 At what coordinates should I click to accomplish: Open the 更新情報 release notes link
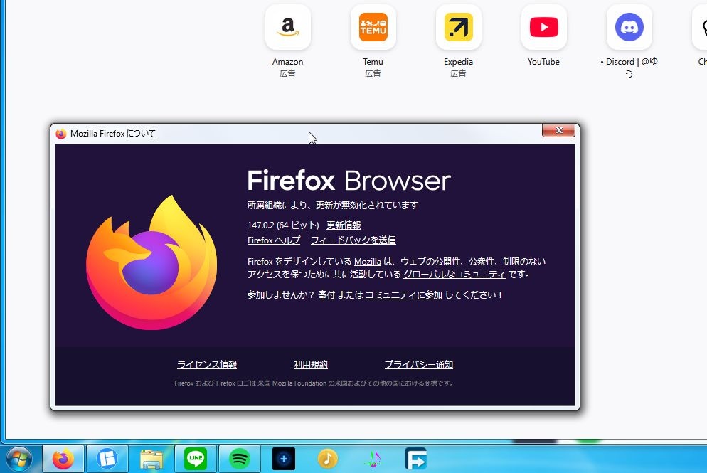(344, 225)
